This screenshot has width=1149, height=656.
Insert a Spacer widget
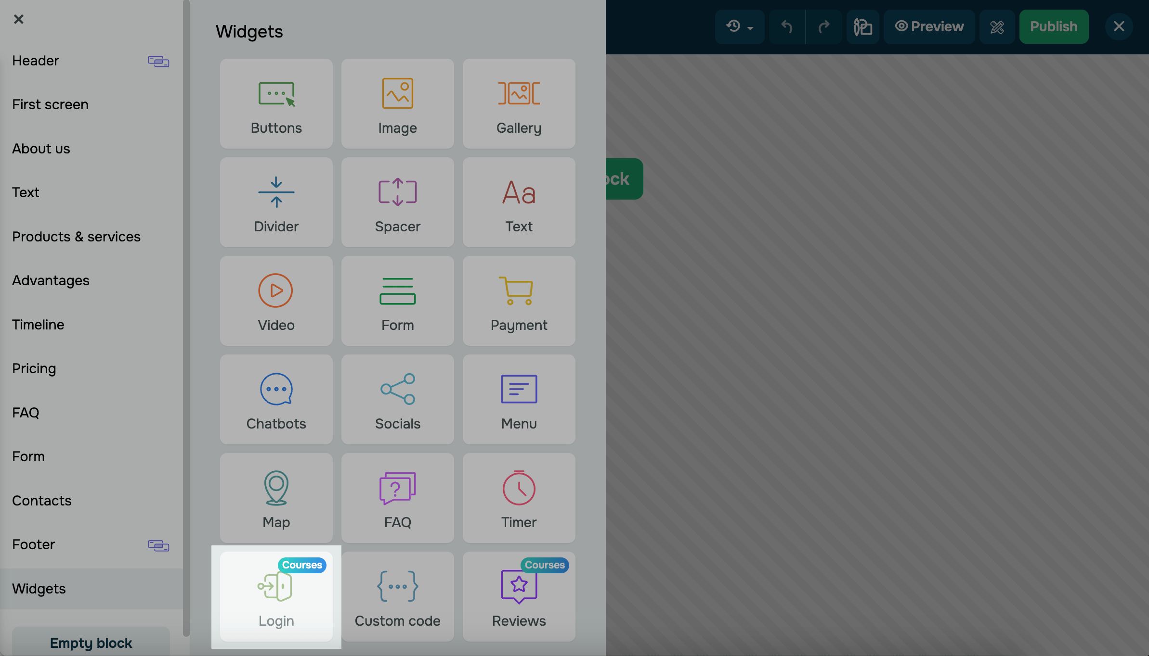397,202
